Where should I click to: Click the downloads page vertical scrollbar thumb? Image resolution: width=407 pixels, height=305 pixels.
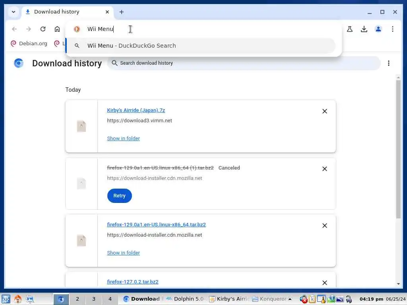[398, 149]
